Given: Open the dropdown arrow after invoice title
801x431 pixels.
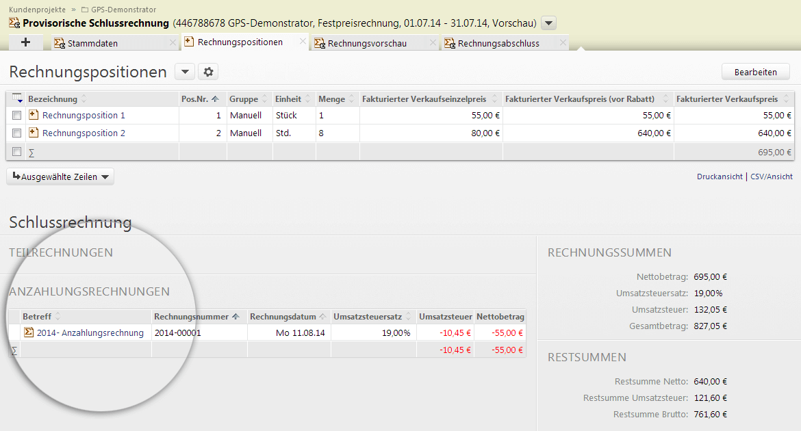Looking at the screenshot, I should (x=548, y=23).
